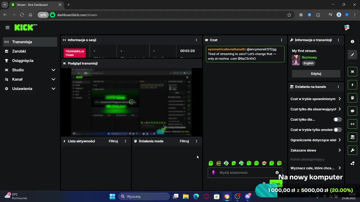360x202 pixels.
Task: Click the Edytuj button
Action: coord(316,74)
